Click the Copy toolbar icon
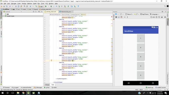The height and width of the screenshot is (95, 169). tap(18, 6)
